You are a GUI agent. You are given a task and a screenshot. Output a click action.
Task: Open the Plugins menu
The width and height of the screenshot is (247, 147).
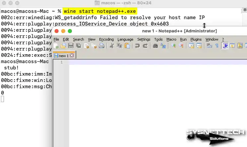pos(196,39)
